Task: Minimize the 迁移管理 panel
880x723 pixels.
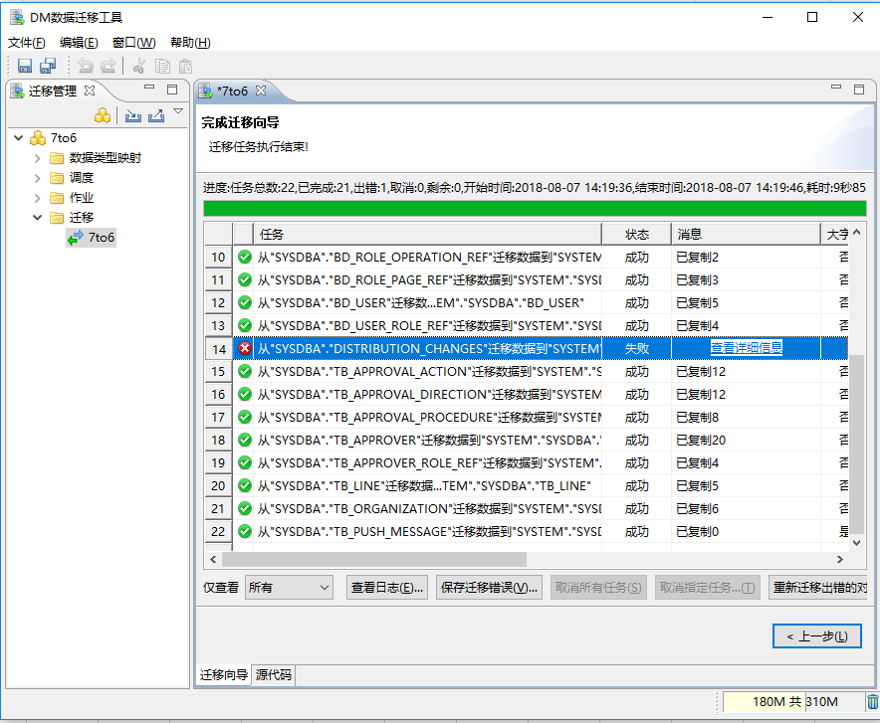Action: [x=149, y=88]
